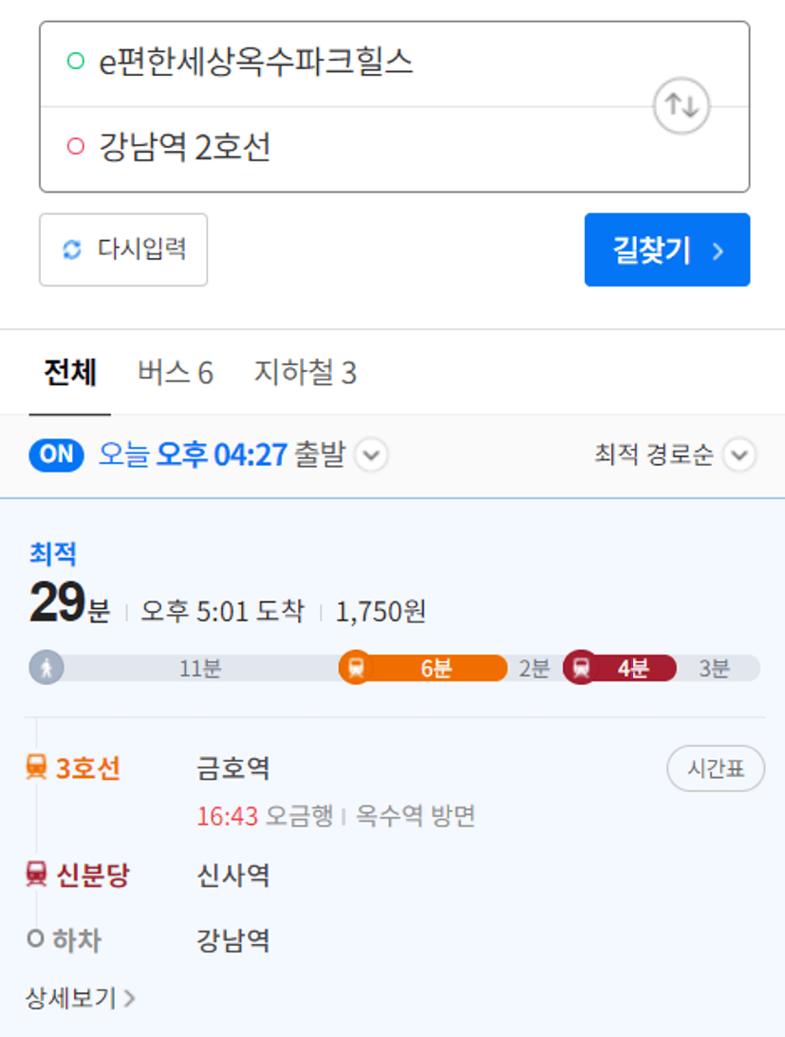785x1037 pixels.
Task: Open the 최적 경로순 sort dropdown
Action: [675, 455]
